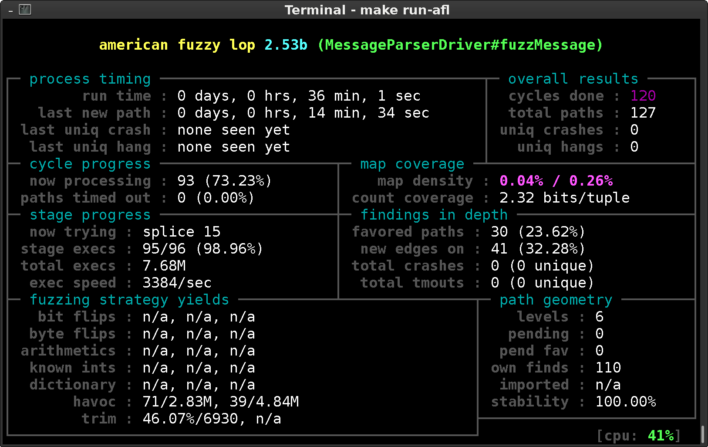Click the uniq crashes value '0'
Viewport: 708px width, 447px height.
634,130
